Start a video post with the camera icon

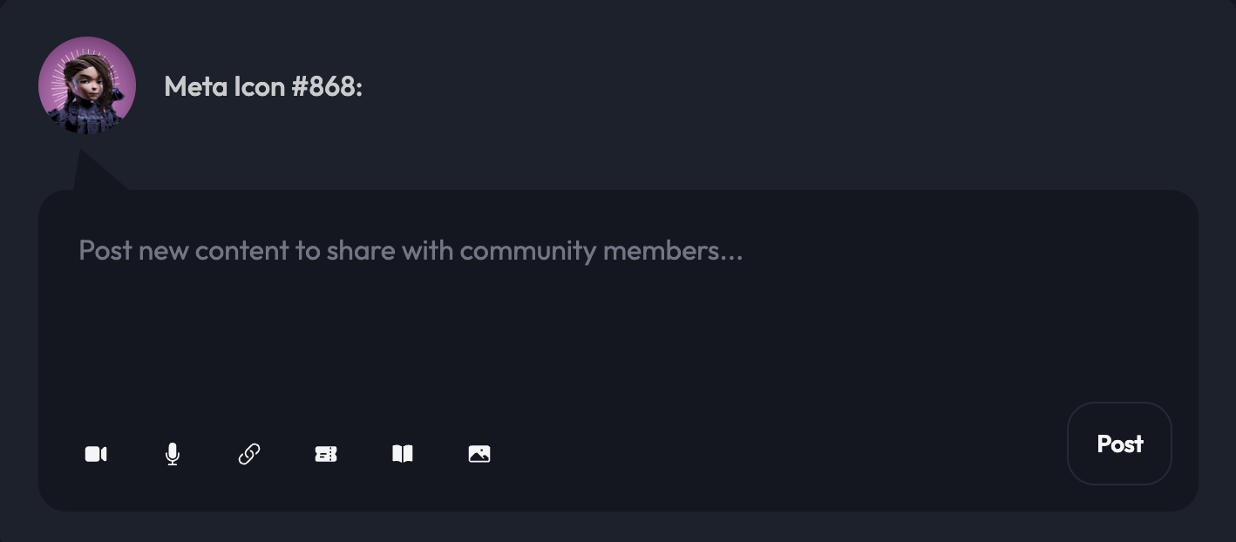(96, 454)
